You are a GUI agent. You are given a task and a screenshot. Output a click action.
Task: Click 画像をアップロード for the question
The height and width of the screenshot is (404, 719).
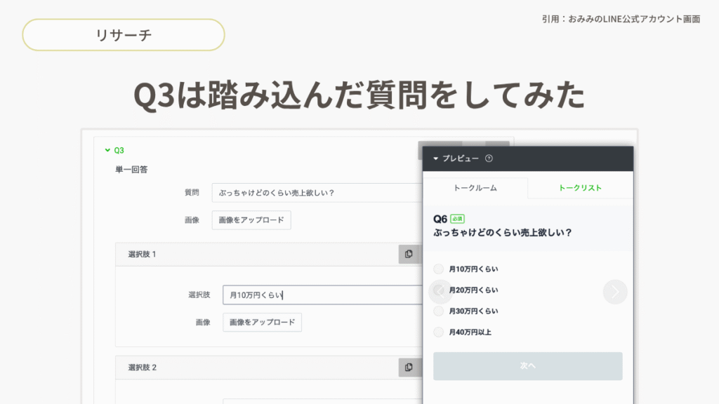tap(251, 220)
